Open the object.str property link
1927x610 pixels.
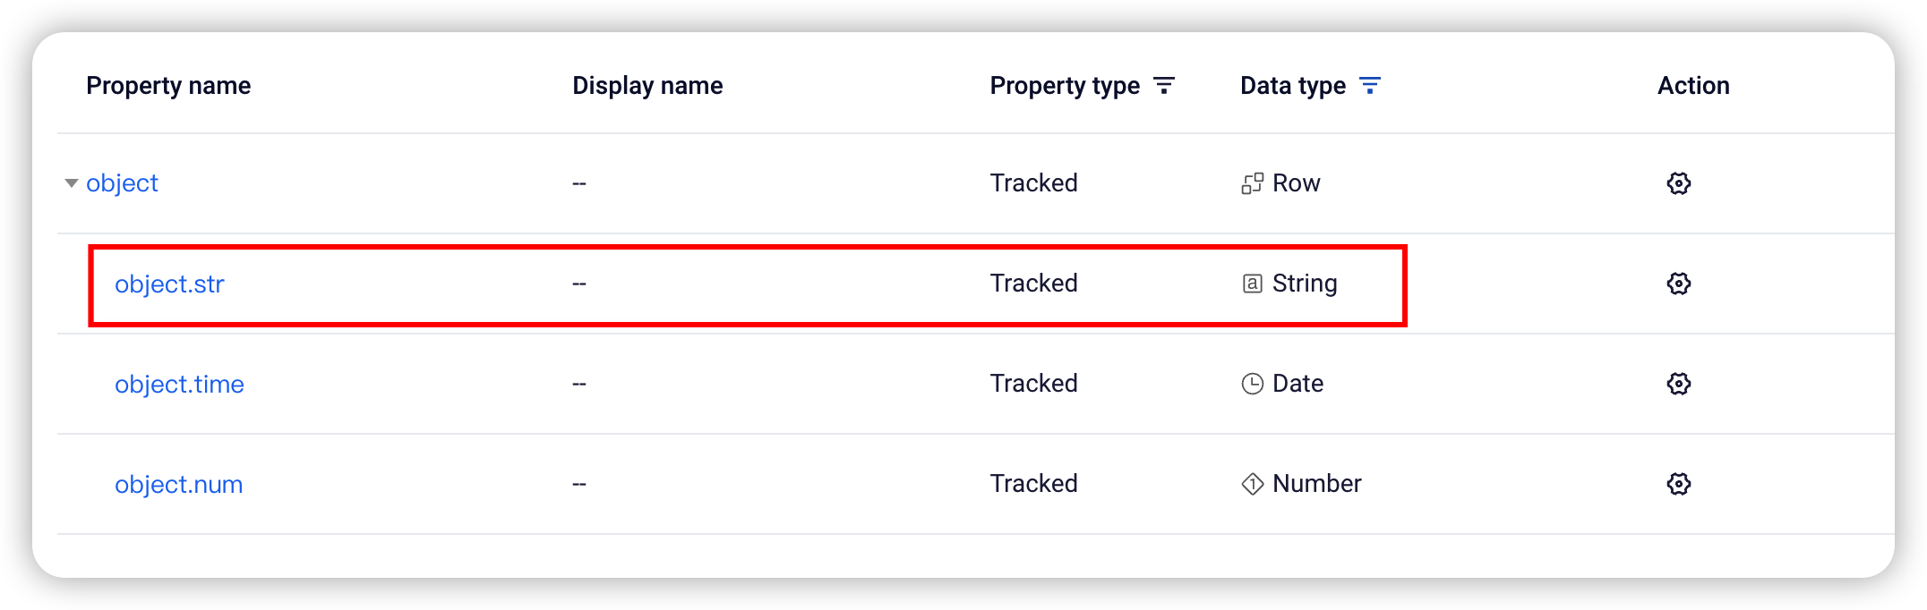169,284
